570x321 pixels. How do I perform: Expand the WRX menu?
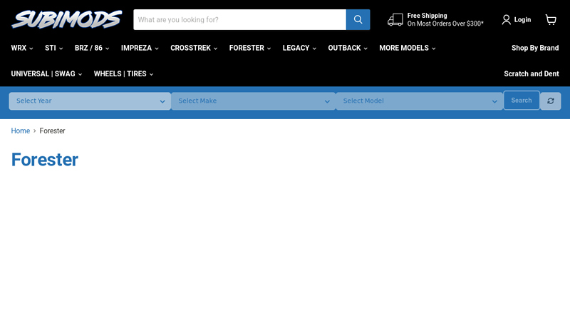coord(22,48)
